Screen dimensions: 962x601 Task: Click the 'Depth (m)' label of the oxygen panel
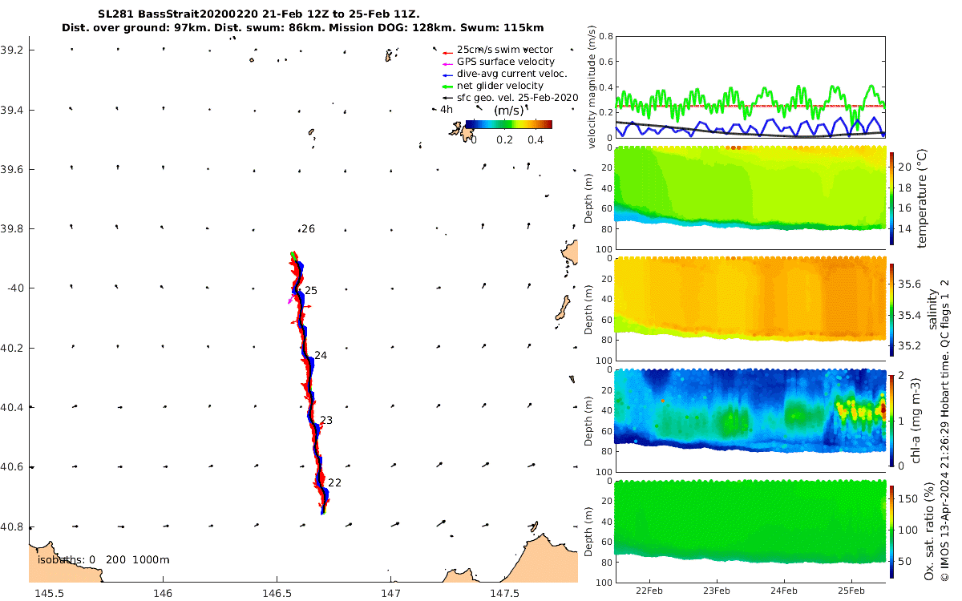588,530
